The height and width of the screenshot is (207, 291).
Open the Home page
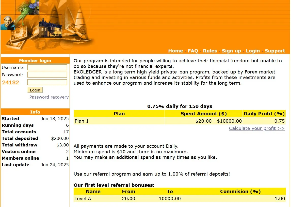tap(175, 51)
